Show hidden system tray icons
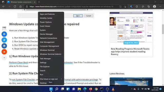The image size is (164, 92). click(132, 89)
